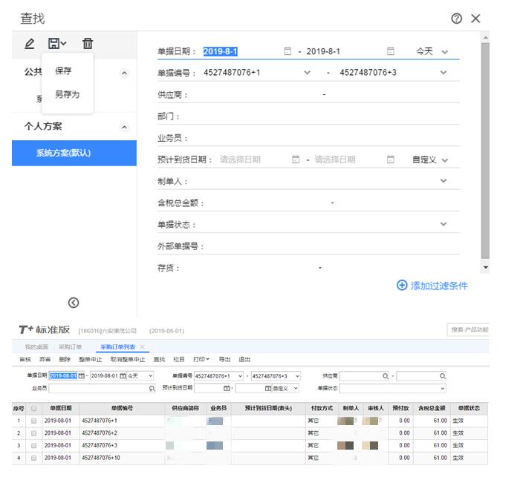Viewport: 523px width, 483px height.
Task: Switch to 我的桌面 tab
Action: click(x=36, y=347)
